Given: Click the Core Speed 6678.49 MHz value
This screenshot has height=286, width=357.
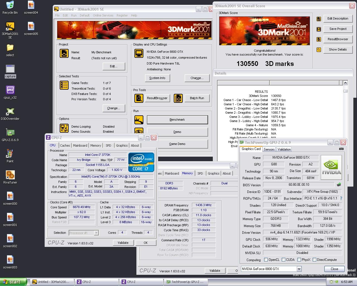Looking at the screenshot, I should tap(82, 207).
